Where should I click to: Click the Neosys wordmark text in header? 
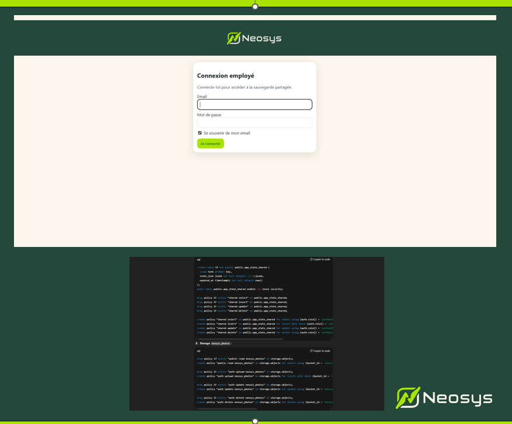pos(262,39)
